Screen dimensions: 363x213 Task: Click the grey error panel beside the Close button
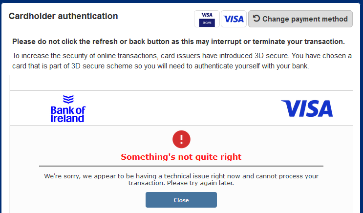coord(283,200)
